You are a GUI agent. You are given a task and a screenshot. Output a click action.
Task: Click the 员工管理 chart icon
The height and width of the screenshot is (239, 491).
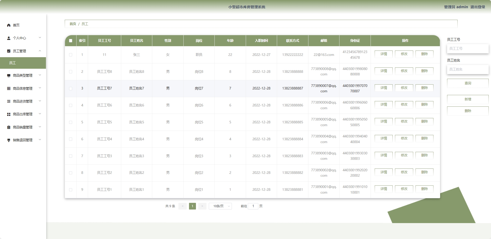[9, 51]
